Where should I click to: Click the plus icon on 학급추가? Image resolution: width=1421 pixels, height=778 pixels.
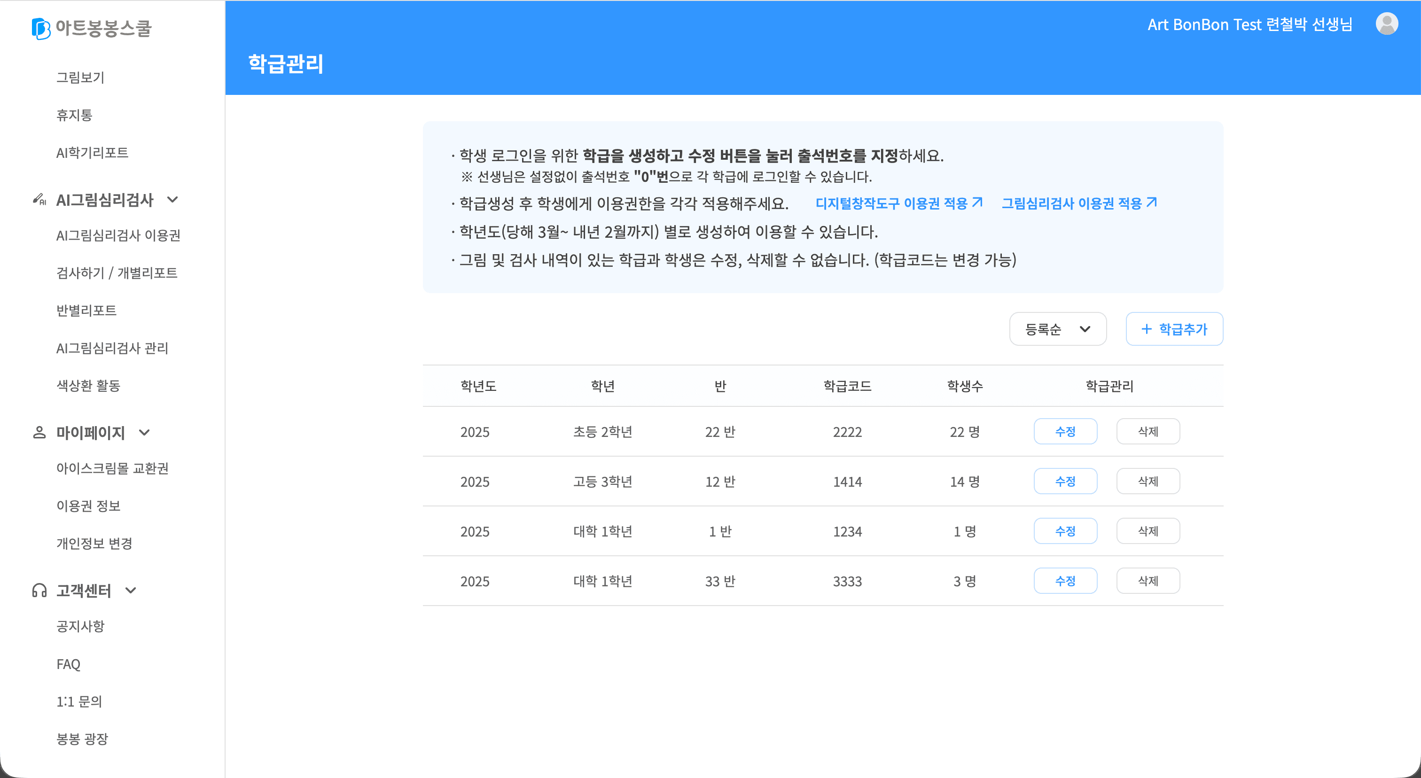[x=1146, y=329]
